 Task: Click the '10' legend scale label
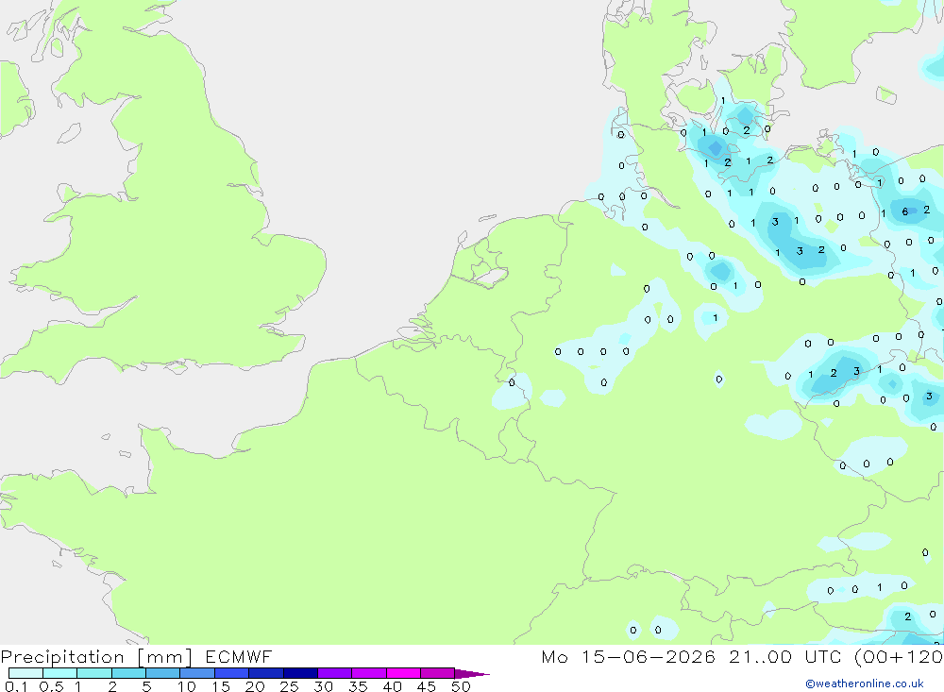[187, 686]
